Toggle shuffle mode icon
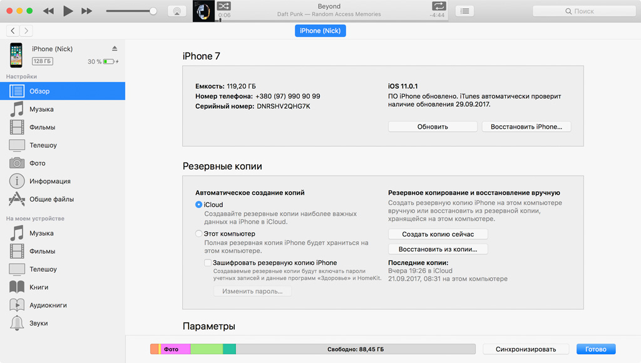This screenshot has width=641, height=363. 223,6
